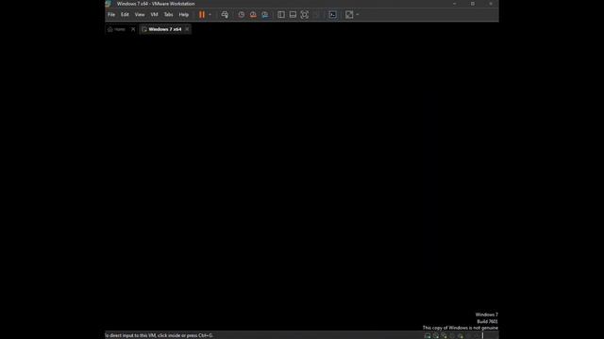Open the Snapshot Manager icon
The width and height of the screenshot is (604, 339).
click(x=264, y=15)
